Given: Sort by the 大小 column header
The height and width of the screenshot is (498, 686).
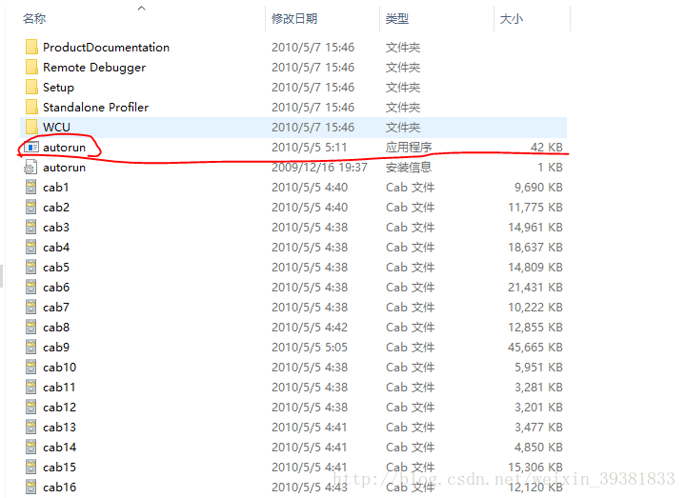Looking at the screenshot, I should click(511, 19).
